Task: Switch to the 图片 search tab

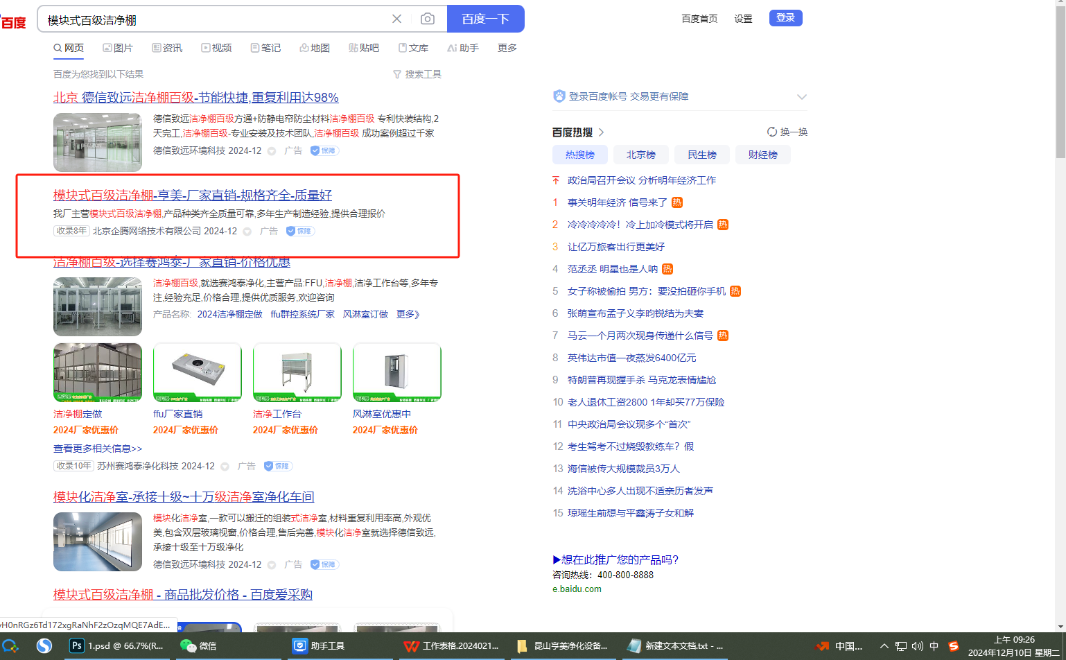Action: (118, 48)
